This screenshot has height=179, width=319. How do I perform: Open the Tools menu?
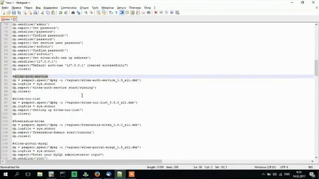pyautogui.click(x=95, y=8)
